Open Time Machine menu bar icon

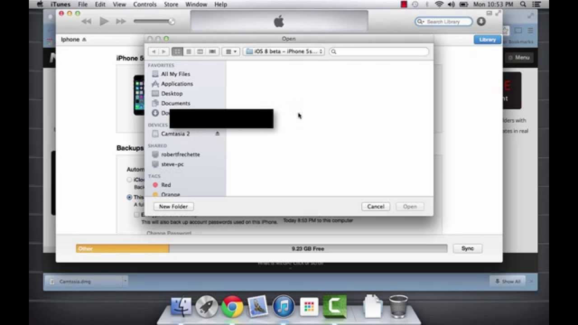coord(415,5)
